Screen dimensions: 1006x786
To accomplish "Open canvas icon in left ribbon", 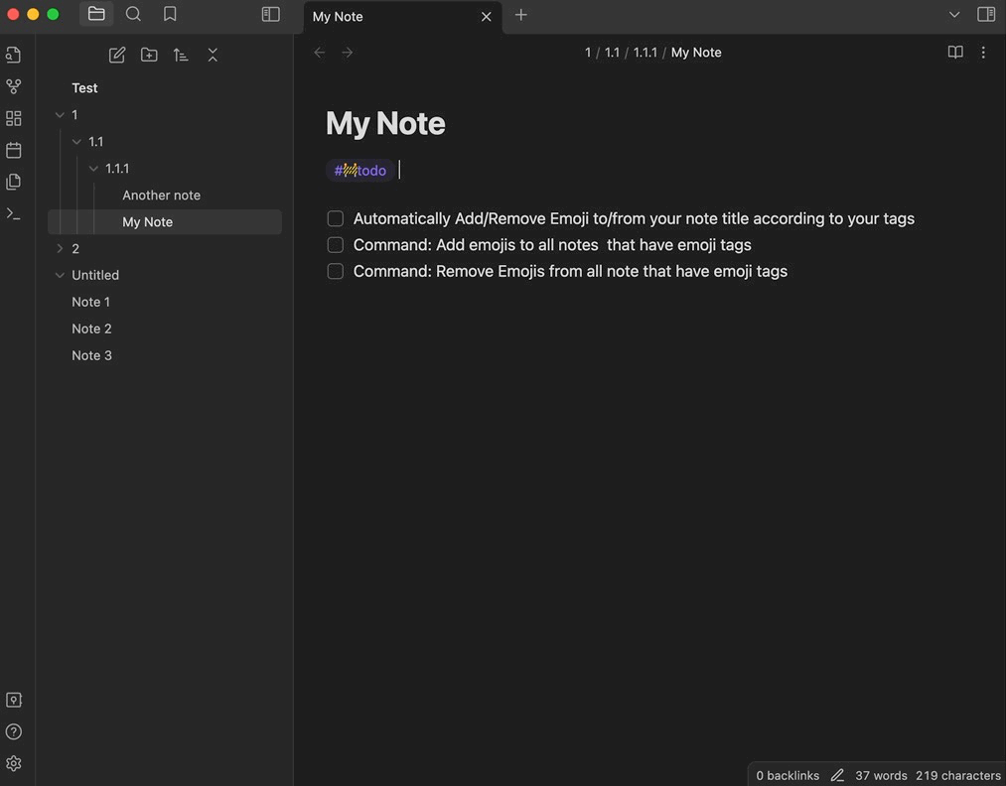I will (x=14, y=118).
